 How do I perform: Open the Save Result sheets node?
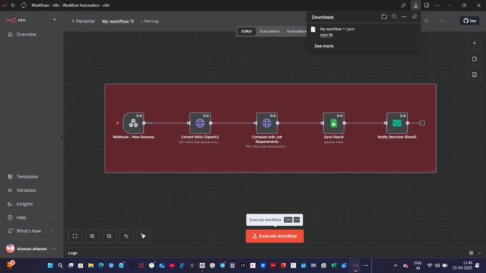click(x=333, y=123)
